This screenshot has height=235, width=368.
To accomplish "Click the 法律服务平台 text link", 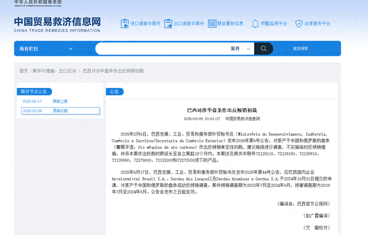I will click(x=318, y=24).
